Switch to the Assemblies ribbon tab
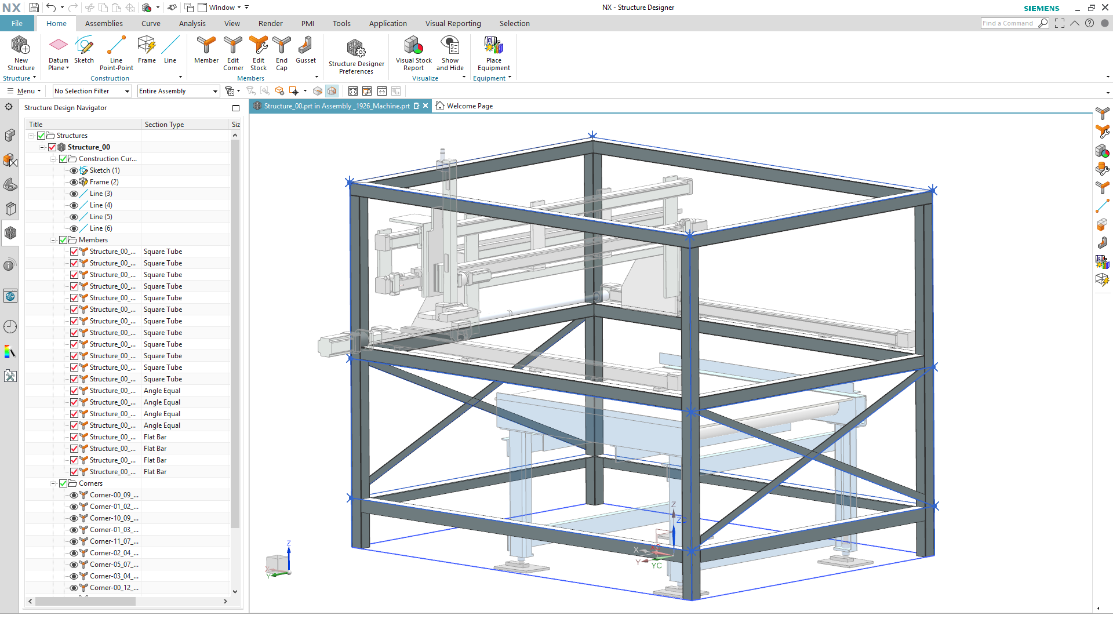This screenshot has height=626, width=1113. pos(104,23)
